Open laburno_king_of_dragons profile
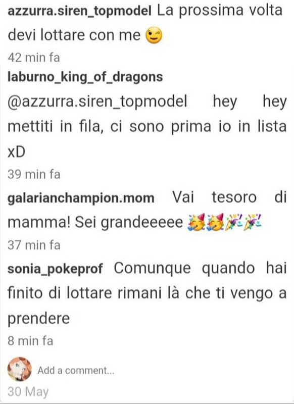 (85, 77)
